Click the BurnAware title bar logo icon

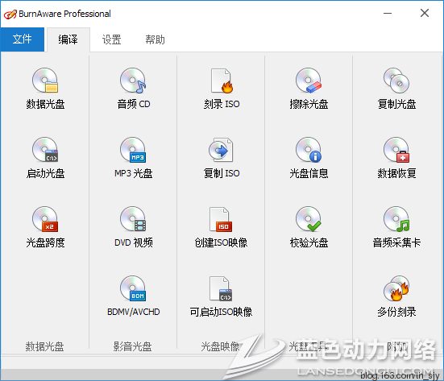(x=10, y=14)
